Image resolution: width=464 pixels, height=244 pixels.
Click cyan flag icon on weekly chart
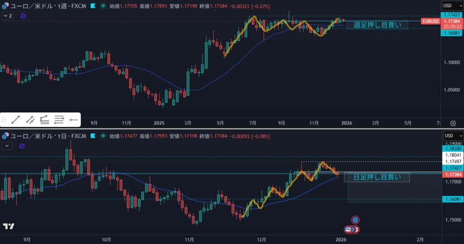93,6
